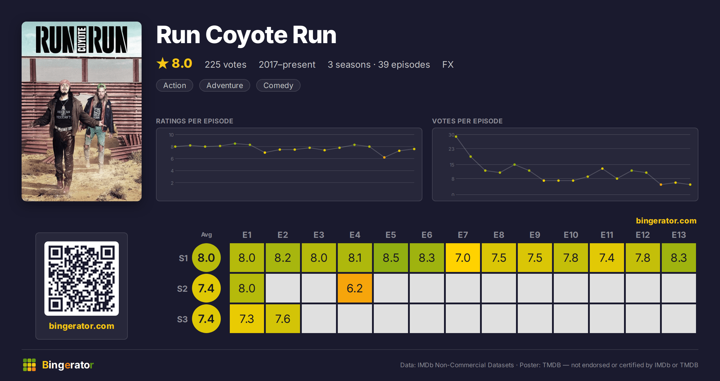Image resolution: width=720 pixels, height=381 pixels.
Task: Click the gold star rating icon
Action: pyautogui.click(x=163, y=63)
